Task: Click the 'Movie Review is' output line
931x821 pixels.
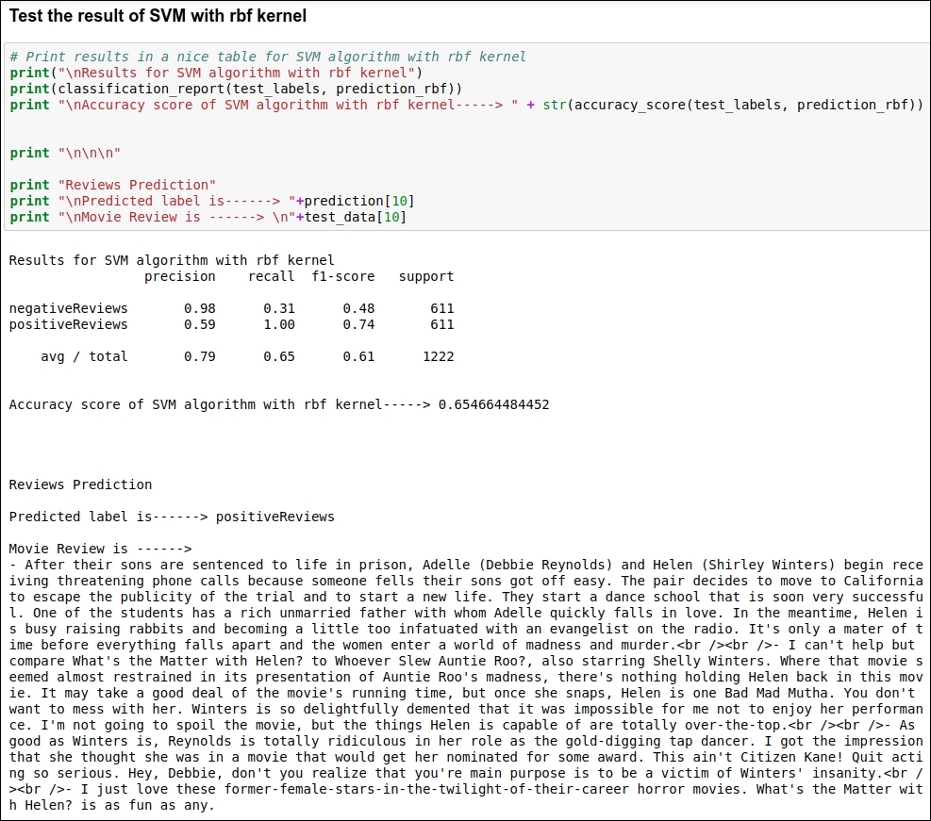Action: (x=100, y=549)
